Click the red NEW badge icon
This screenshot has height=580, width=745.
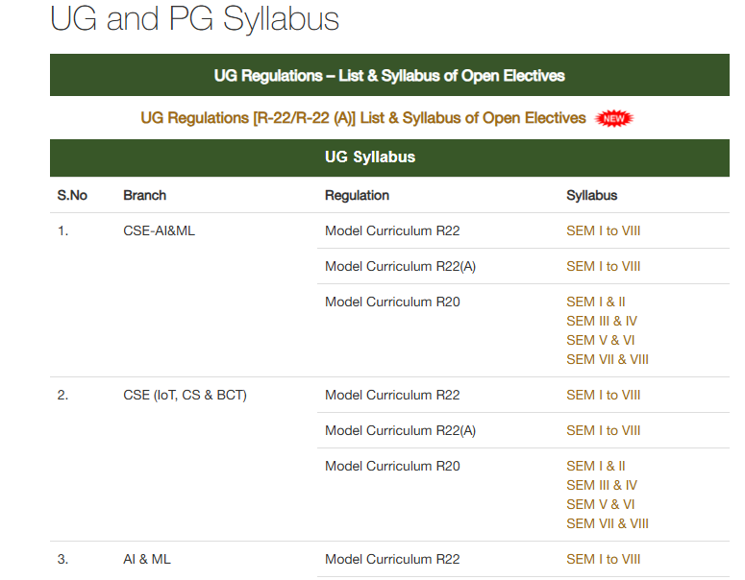[614, 119]
